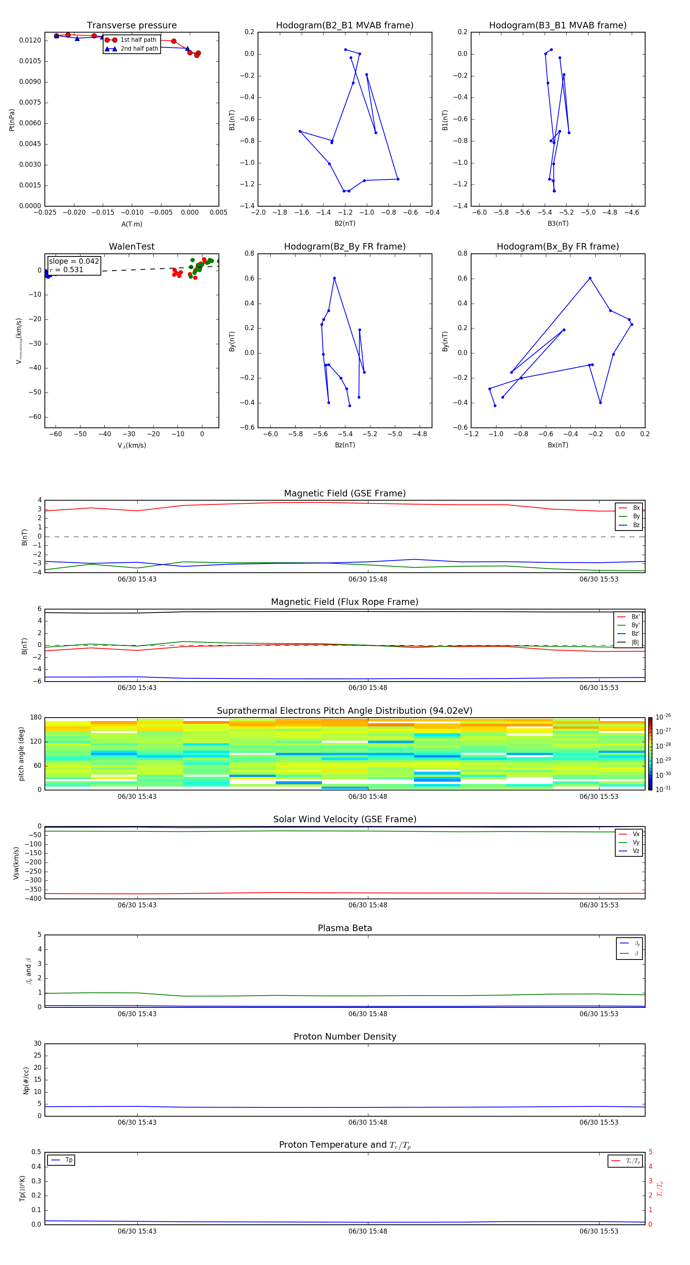The image size is (690, 1265).
Task: Click '06/30 15:53' tick under Proton Number Density
Action: coord(599,1122)
